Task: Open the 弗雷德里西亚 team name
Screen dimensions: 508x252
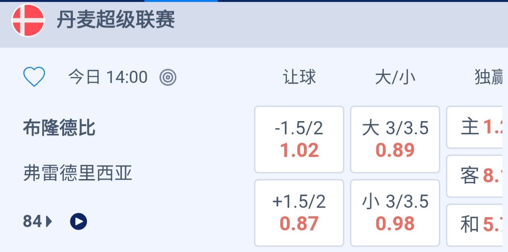Action: (78, 173)
